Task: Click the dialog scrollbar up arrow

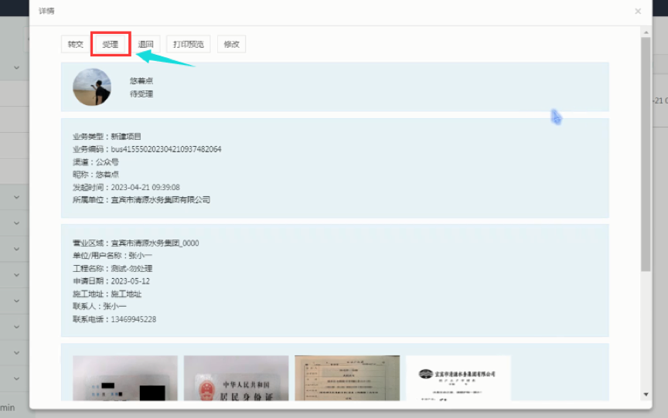Action: (646, 32)
